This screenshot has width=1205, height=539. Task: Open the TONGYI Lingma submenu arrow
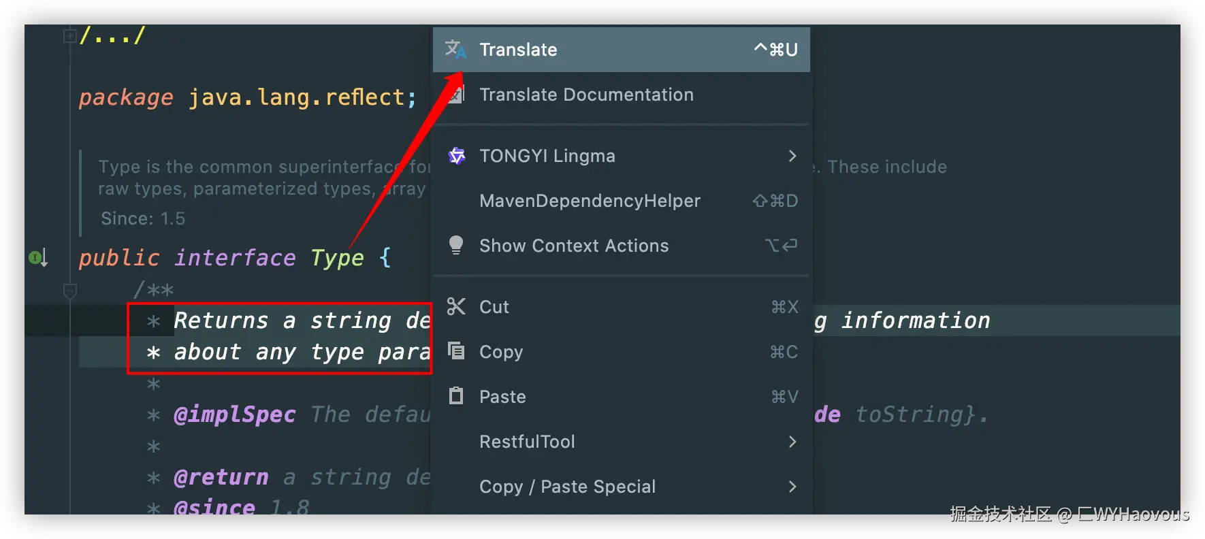tap(792, 156)
